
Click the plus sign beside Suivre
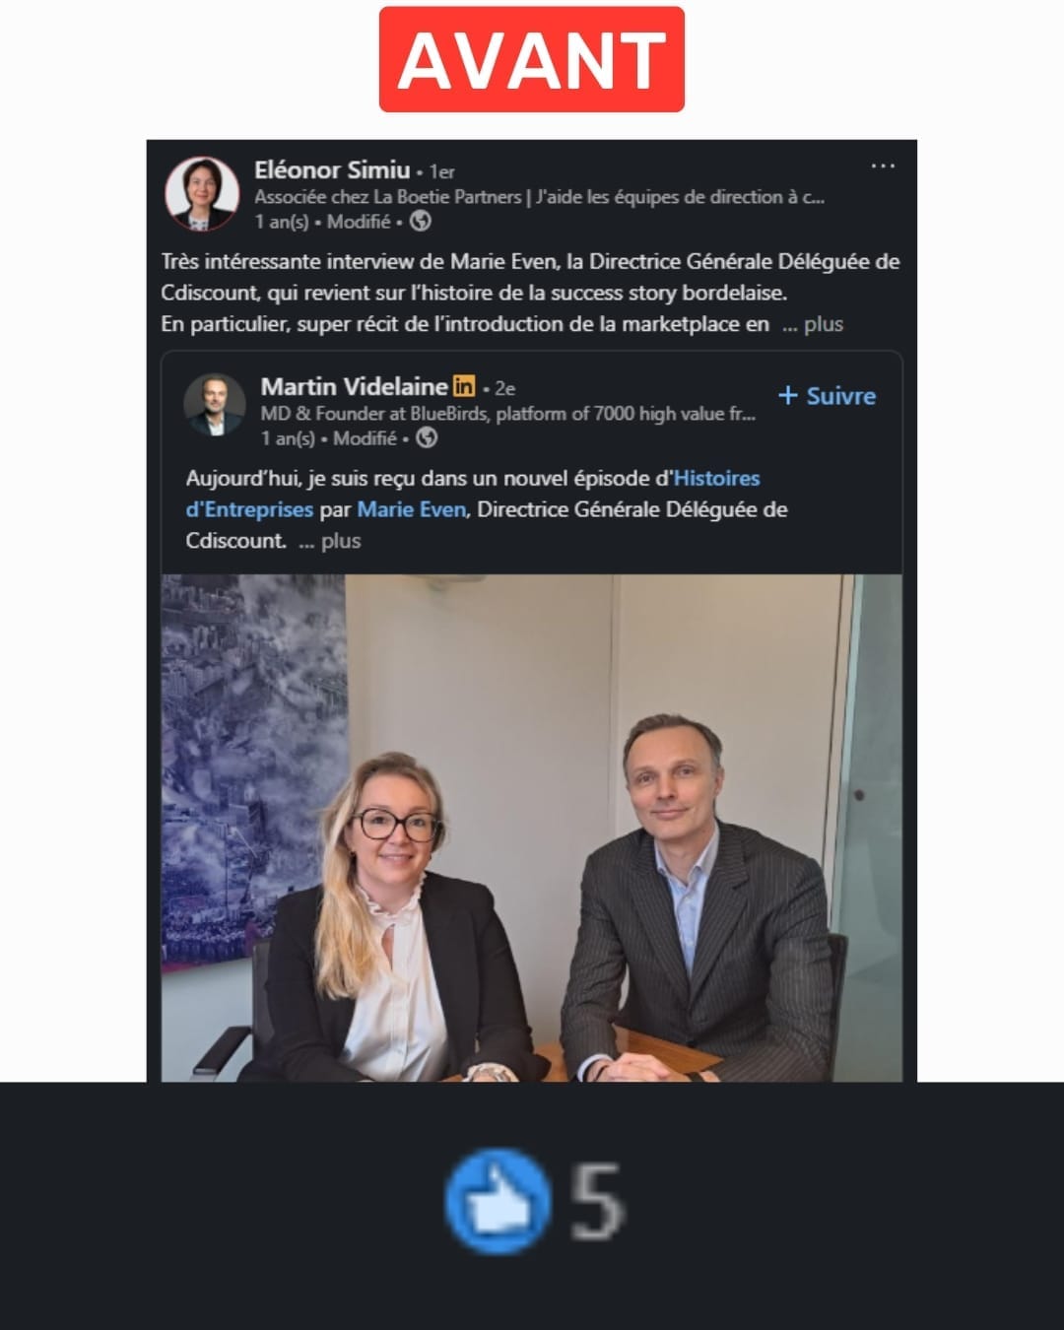pyautogui.click(x=787, y=395)
